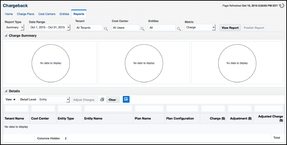This screenshot has width=287, height=145.
Task: Sort by Adjustment ($) column header
Action: (240, 118)
